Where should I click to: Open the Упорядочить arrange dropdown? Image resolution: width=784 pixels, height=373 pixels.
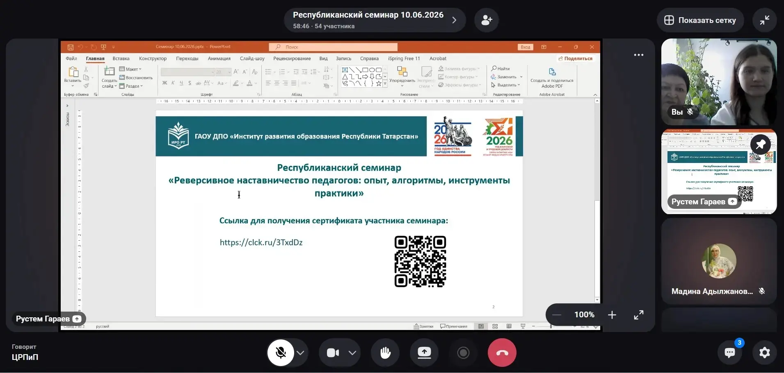point(402,76)
